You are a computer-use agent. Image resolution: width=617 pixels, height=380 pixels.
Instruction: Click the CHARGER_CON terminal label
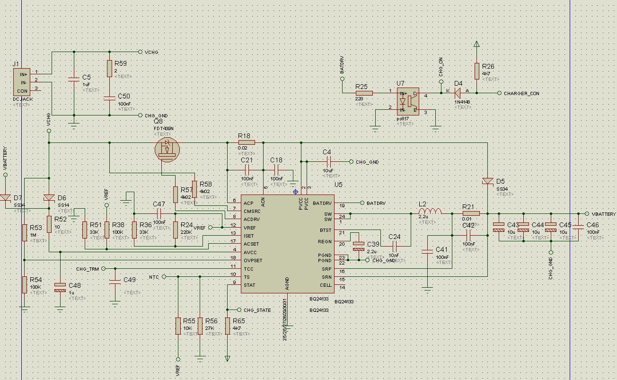pos(521,93)
